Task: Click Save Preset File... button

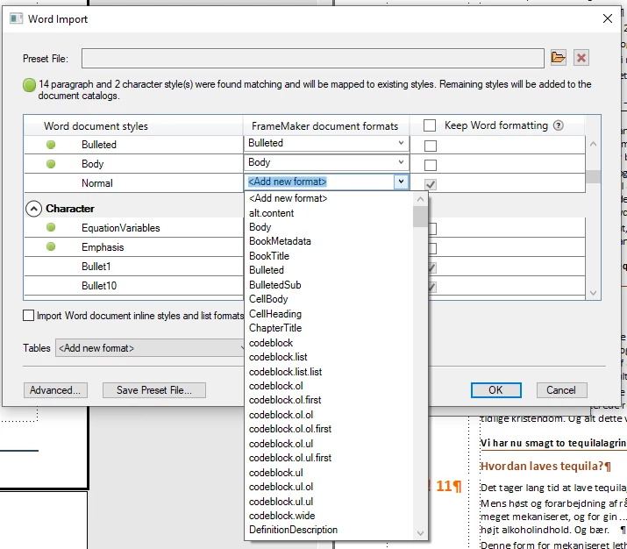Action: [x=154, y=390]
